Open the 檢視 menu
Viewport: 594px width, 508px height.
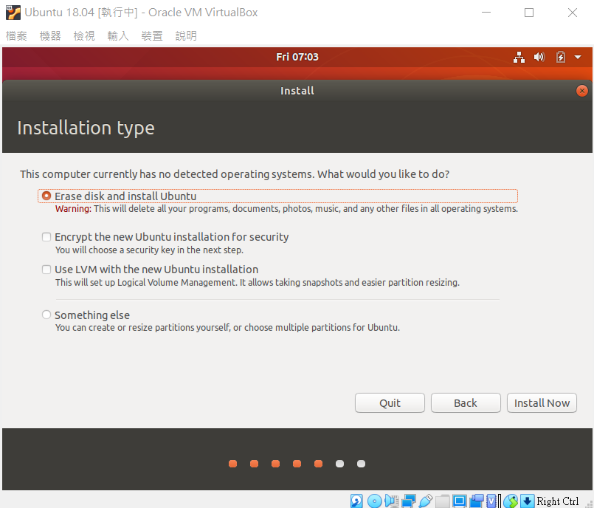84,36
